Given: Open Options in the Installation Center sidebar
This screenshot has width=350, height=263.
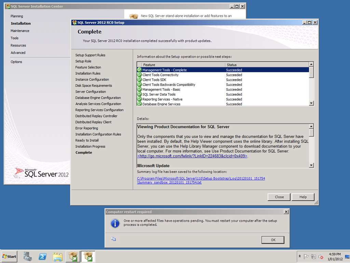Looking at the screenshot, I should [16, 62].
